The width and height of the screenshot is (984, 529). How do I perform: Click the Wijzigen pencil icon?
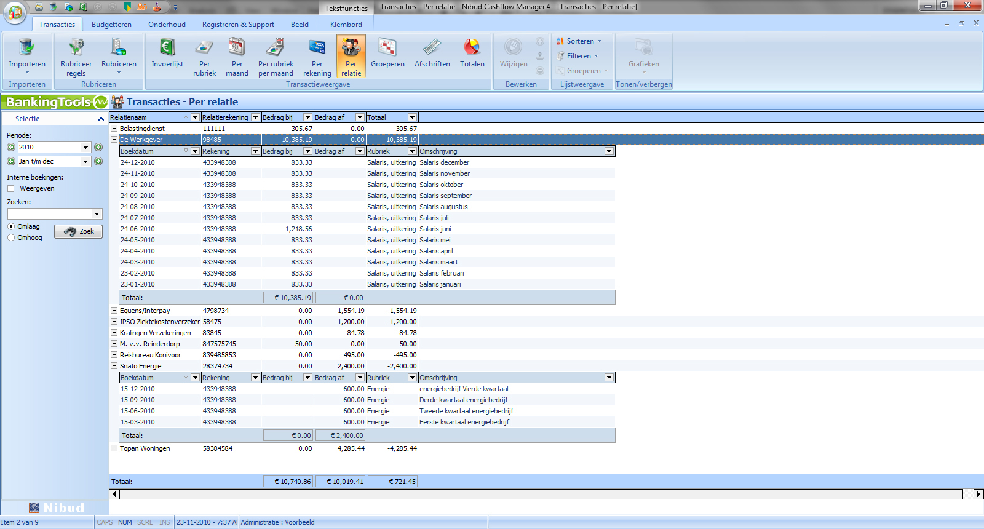click(x=513, y=47)
